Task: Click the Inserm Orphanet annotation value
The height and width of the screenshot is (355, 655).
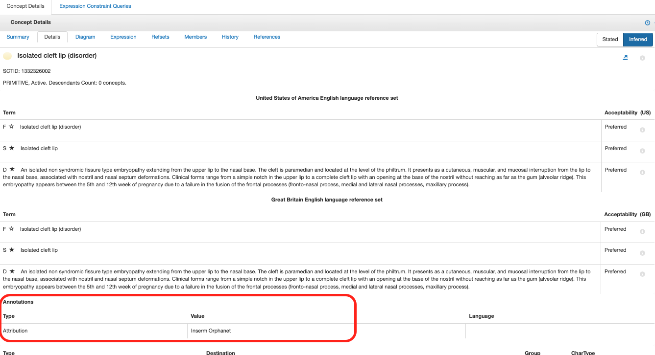Action: coord(211,331)
